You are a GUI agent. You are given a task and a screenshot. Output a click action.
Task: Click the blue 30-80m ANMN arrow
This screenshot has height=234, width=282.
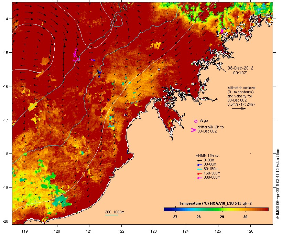199,165
